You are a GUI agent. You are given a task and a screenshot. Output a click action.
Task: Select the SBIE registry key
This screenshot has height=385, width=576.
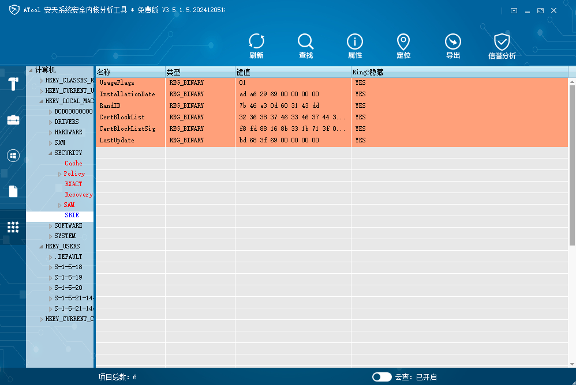(x=72, y=216)
